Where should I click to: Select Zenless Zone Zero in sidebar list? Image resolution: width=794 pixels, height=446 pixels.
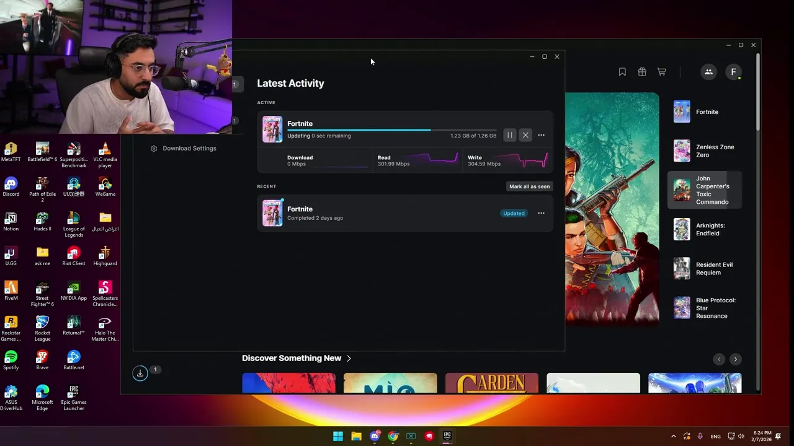(x=706, y=151)
